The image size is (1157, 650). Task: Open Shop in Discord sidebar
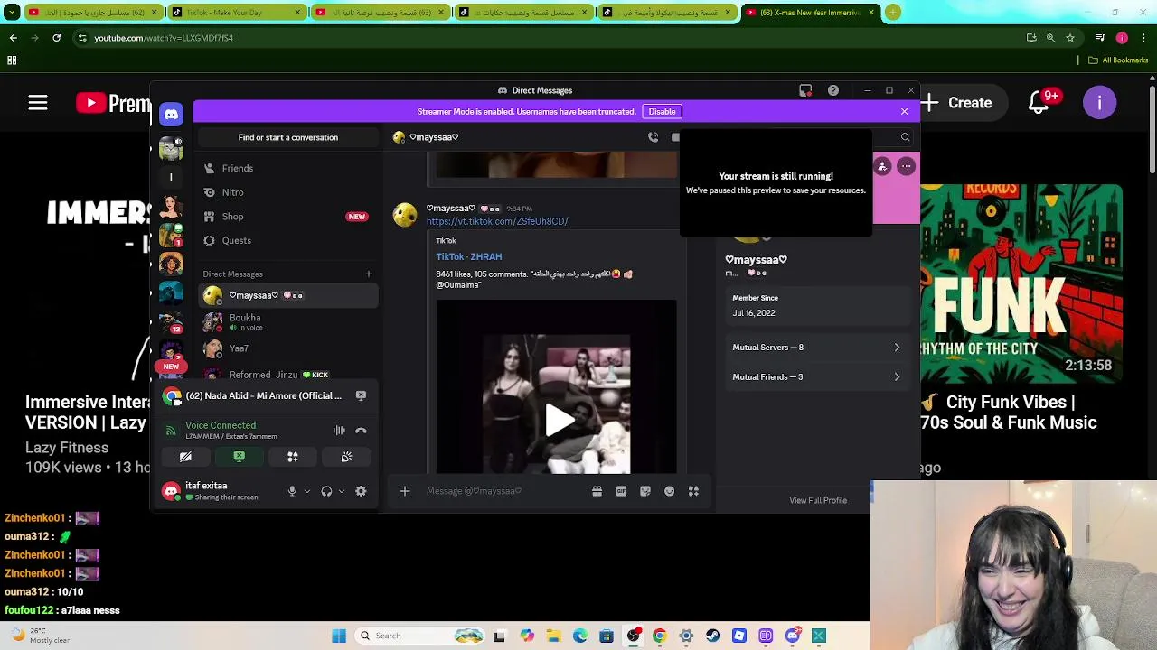click(287, 217)
